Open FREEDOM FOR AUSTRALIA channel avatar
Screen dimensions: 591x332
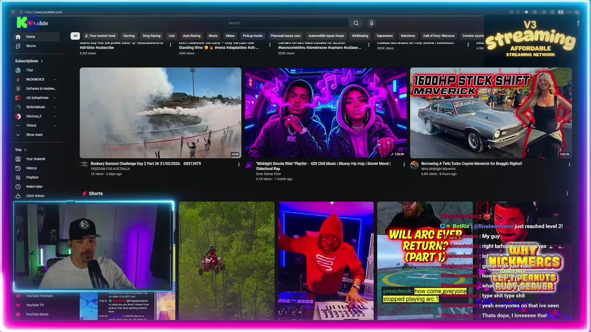[84, 165]
